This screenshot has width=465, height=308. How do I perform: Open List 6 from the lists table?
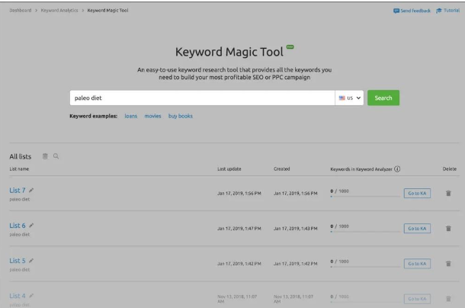18,225
